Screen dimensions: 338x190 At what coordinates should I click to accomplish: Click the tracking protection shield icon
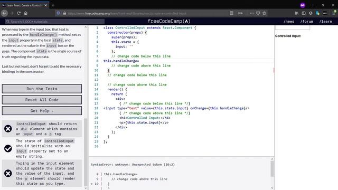coord(58,13)
